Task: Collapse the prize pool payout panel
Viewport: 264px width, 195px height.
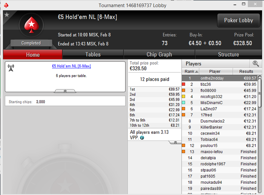Action: pyautogui.click(x=175, y=142)
